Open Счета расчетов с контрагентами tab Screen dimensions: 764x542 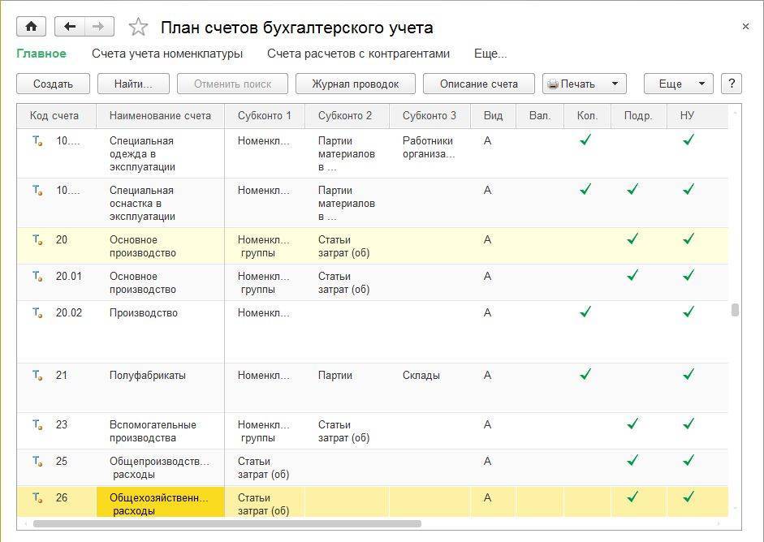pyautogui.click(x=358, y=54)
